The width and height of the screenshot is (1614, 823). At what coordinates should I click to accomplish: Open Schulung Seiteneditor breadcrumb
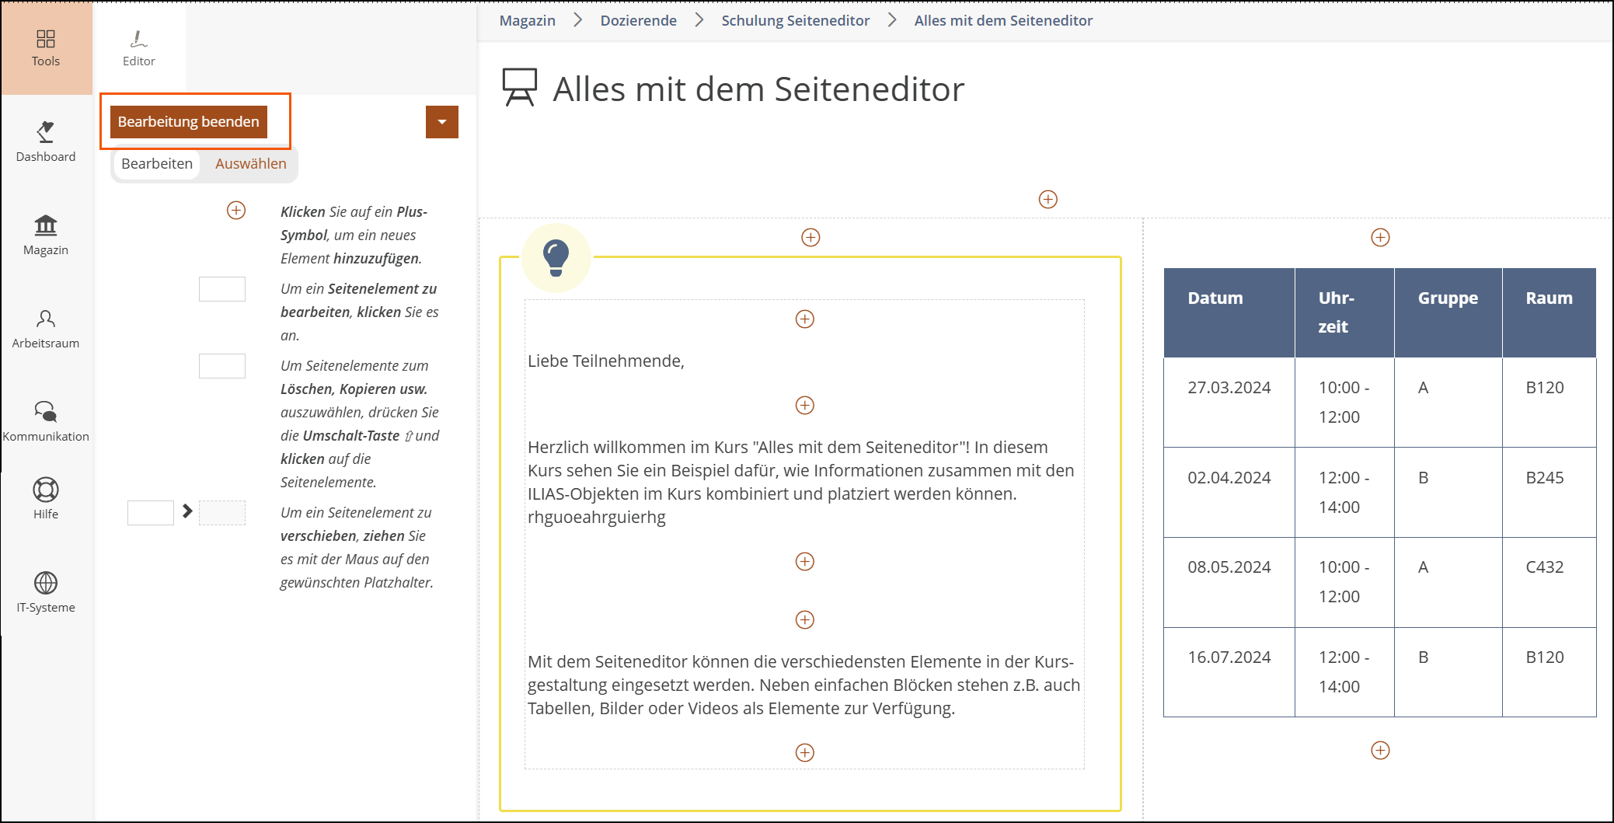[x=795, y=21]
